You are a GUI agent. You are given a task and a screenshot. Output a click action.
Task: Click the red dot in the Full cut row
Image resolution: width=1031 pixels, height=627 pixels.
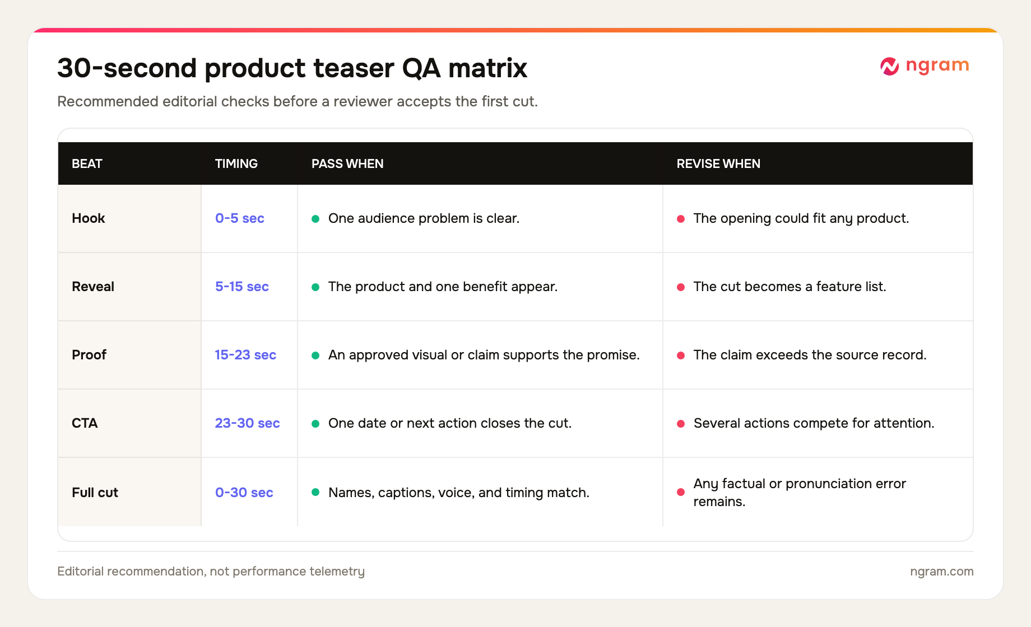(x=681, y=492)
